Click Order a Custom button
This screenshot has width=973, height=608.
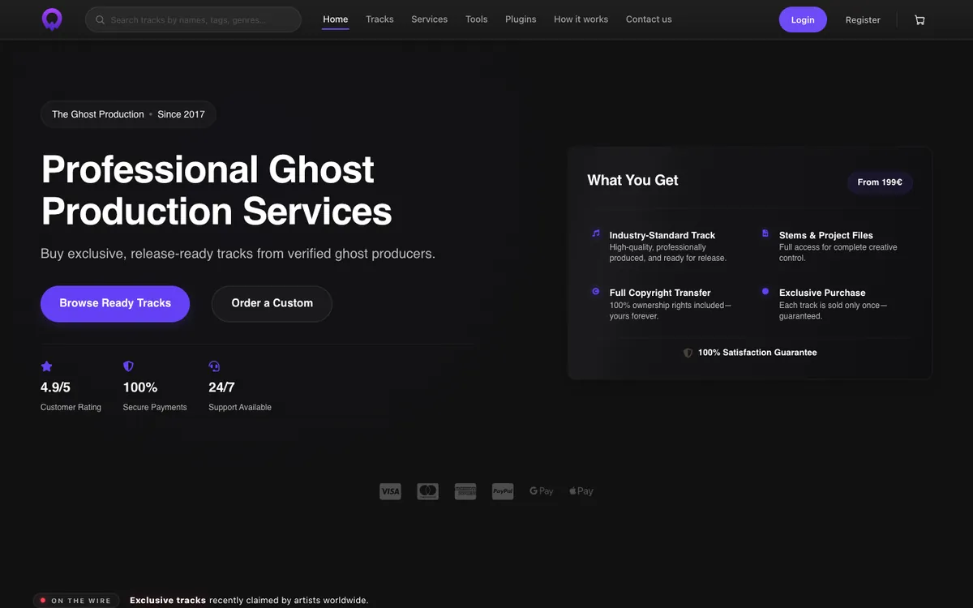(272, 303)
